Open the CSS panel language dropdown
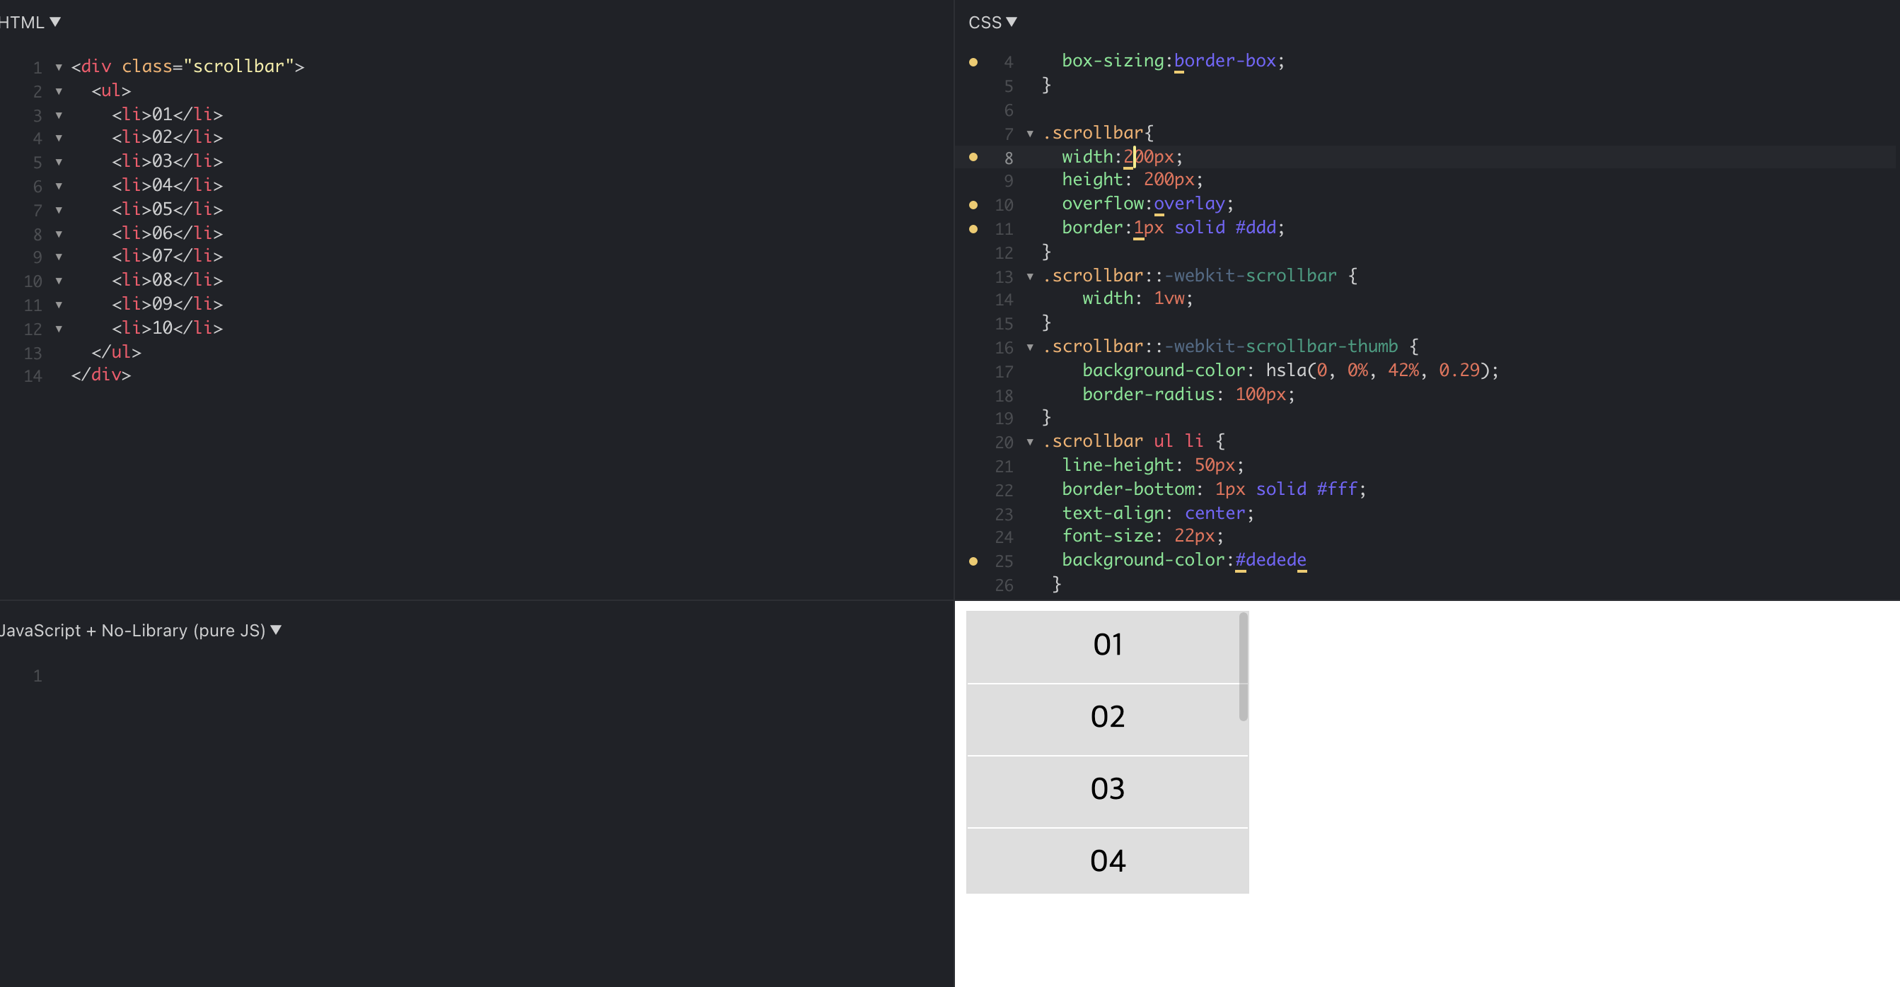 pos(992,22)
